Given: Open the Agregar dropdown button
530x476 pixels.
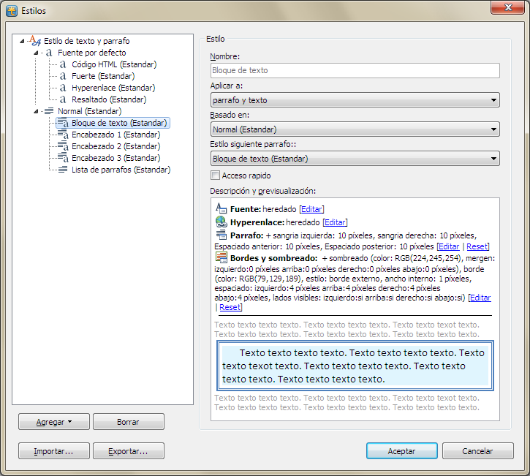Looking at the screenshot, I should (54, 422).
